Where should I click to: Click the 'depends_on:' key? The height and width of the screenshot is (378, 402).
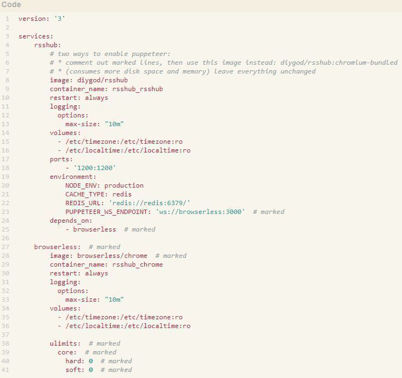point(71,221)
